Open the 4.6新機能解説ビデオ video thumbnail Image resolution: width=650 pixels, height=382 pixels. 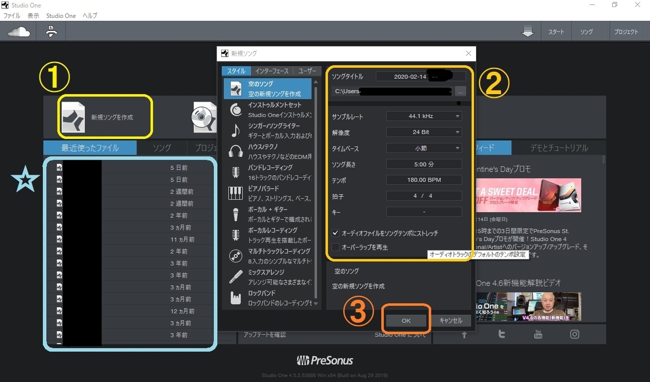click(529, 307)
